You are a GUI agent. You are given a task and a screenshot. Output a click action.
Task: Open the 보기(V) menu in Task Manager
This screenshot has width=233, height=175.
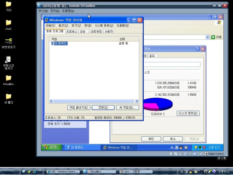click(x=76, y=25)
